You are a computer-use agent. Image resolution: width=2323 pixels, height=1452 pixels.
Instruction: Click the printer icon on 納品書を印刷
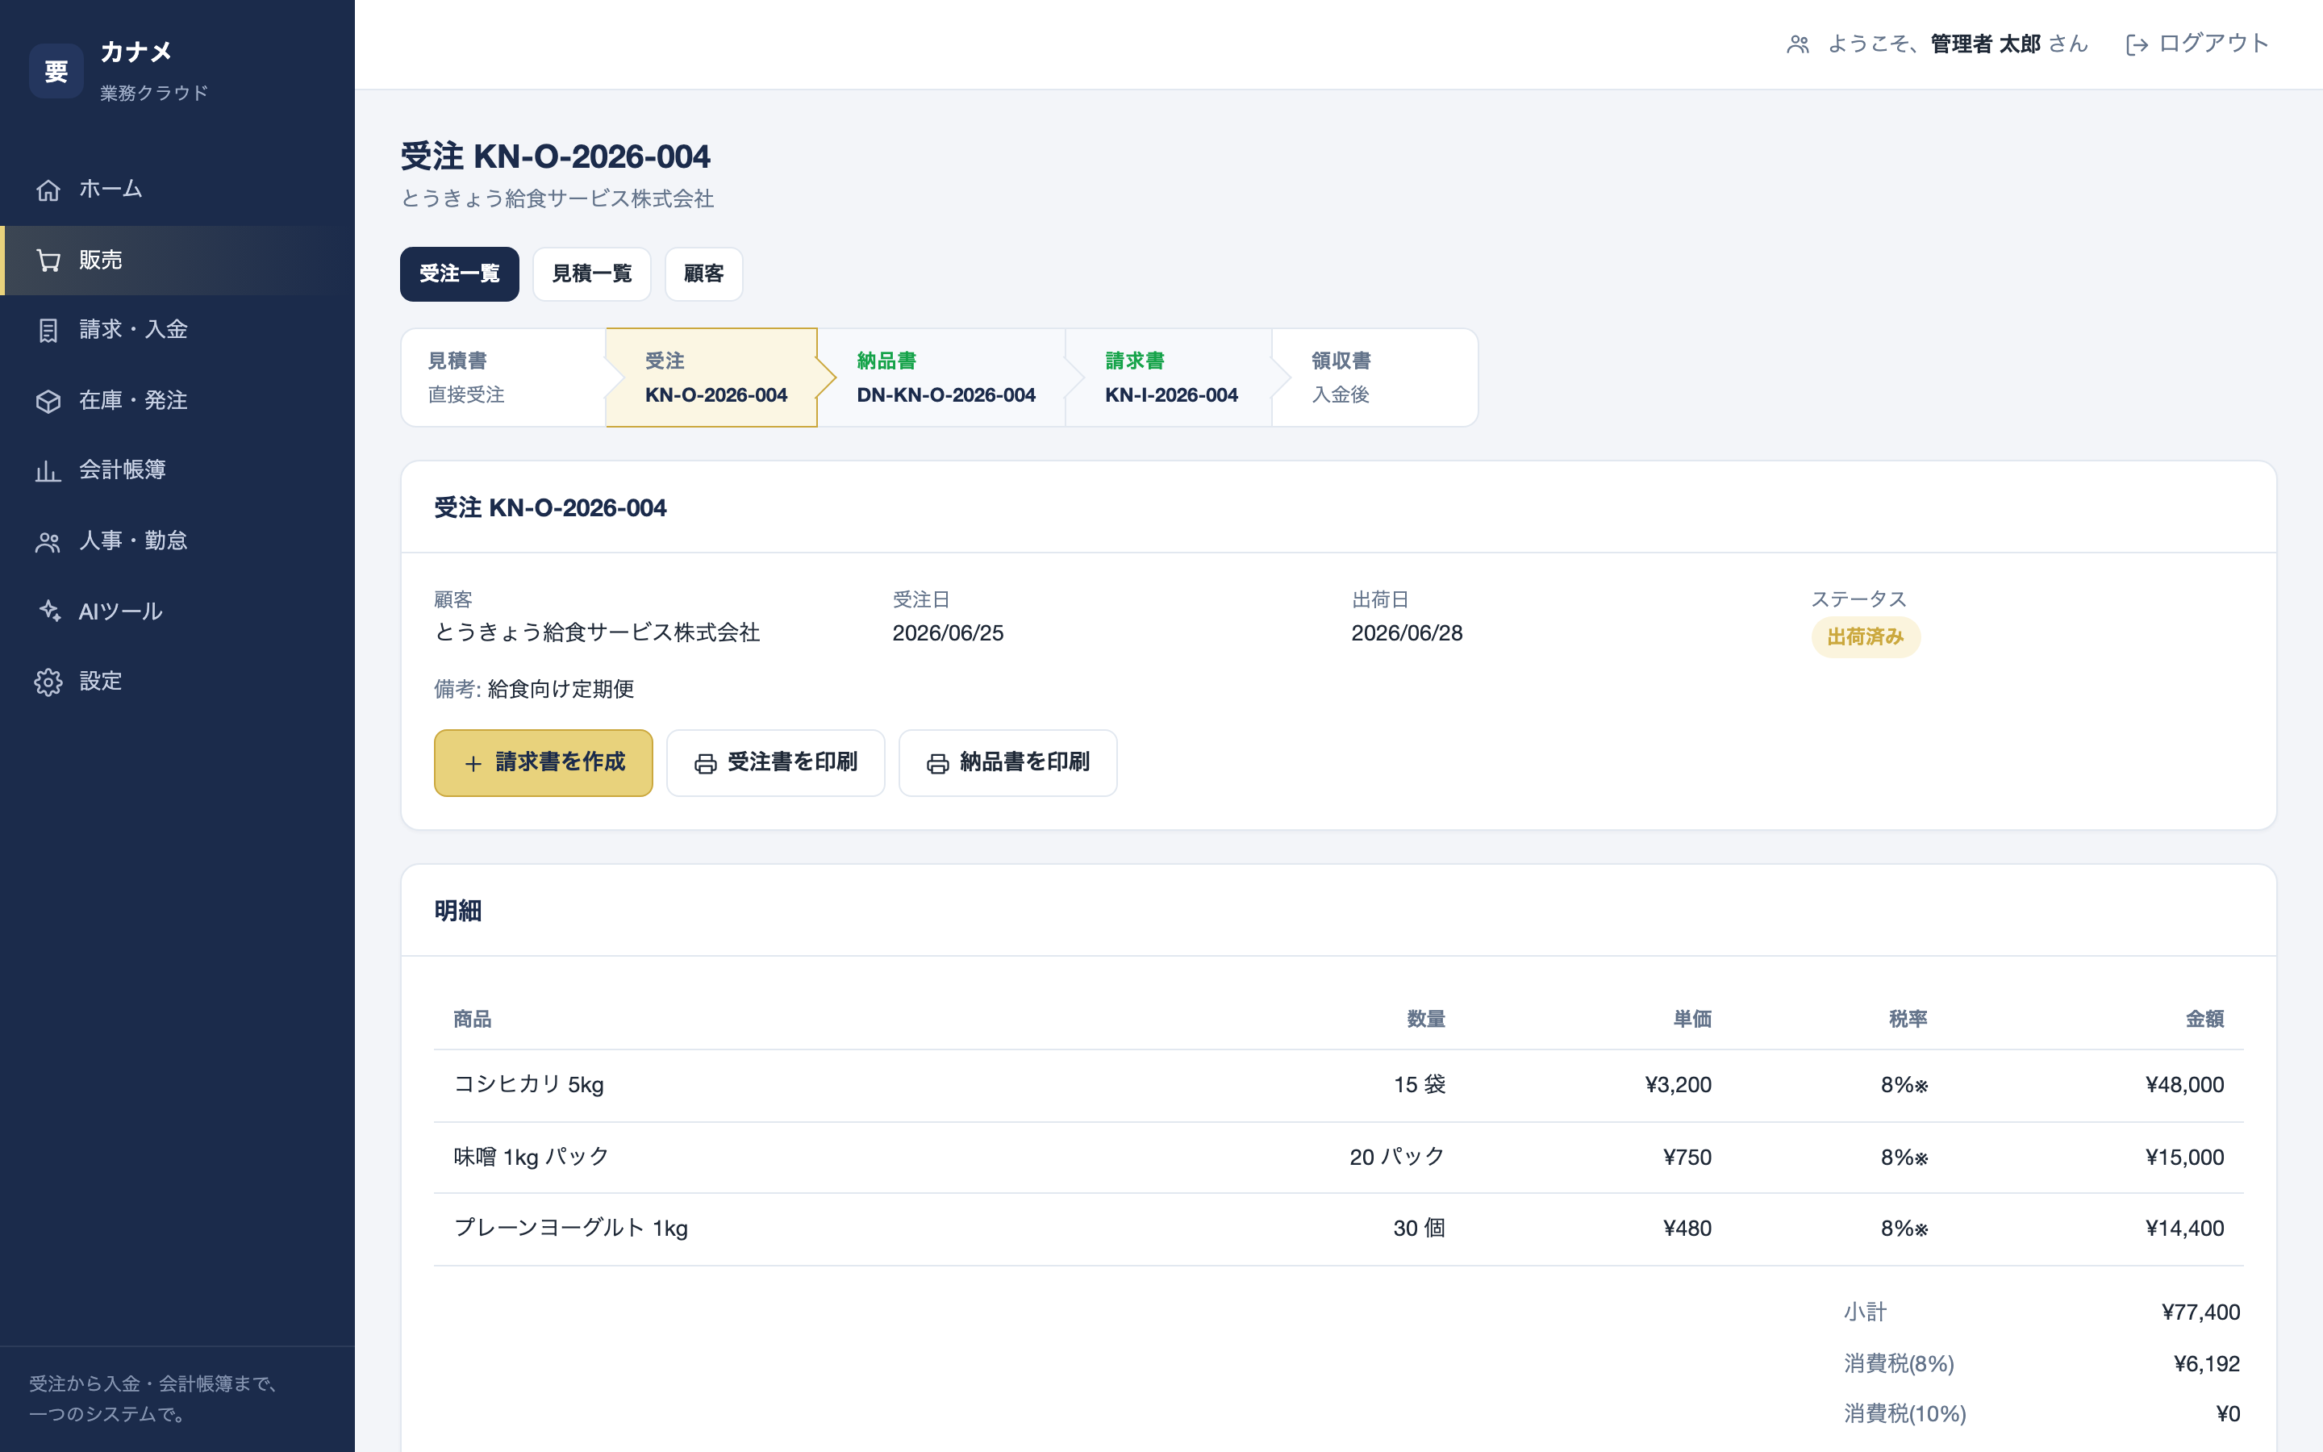tap(938, 763)
